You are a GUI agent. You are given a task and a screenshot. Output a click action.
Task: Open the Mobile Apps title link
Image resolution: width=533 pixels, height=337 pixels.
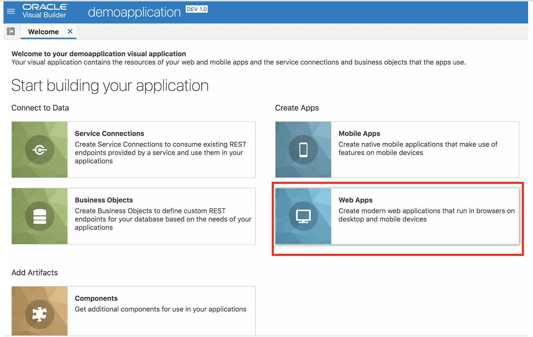pyautogui.click(x=359, y=134)
